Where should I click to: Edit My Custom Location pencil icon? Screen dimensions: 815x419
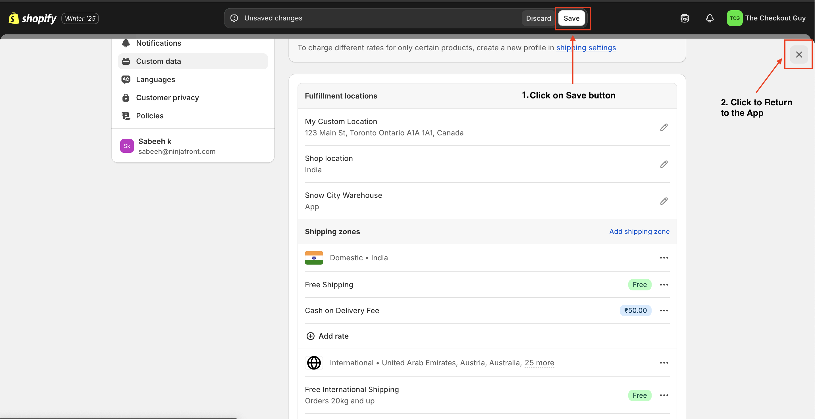(x=664, y=127)
